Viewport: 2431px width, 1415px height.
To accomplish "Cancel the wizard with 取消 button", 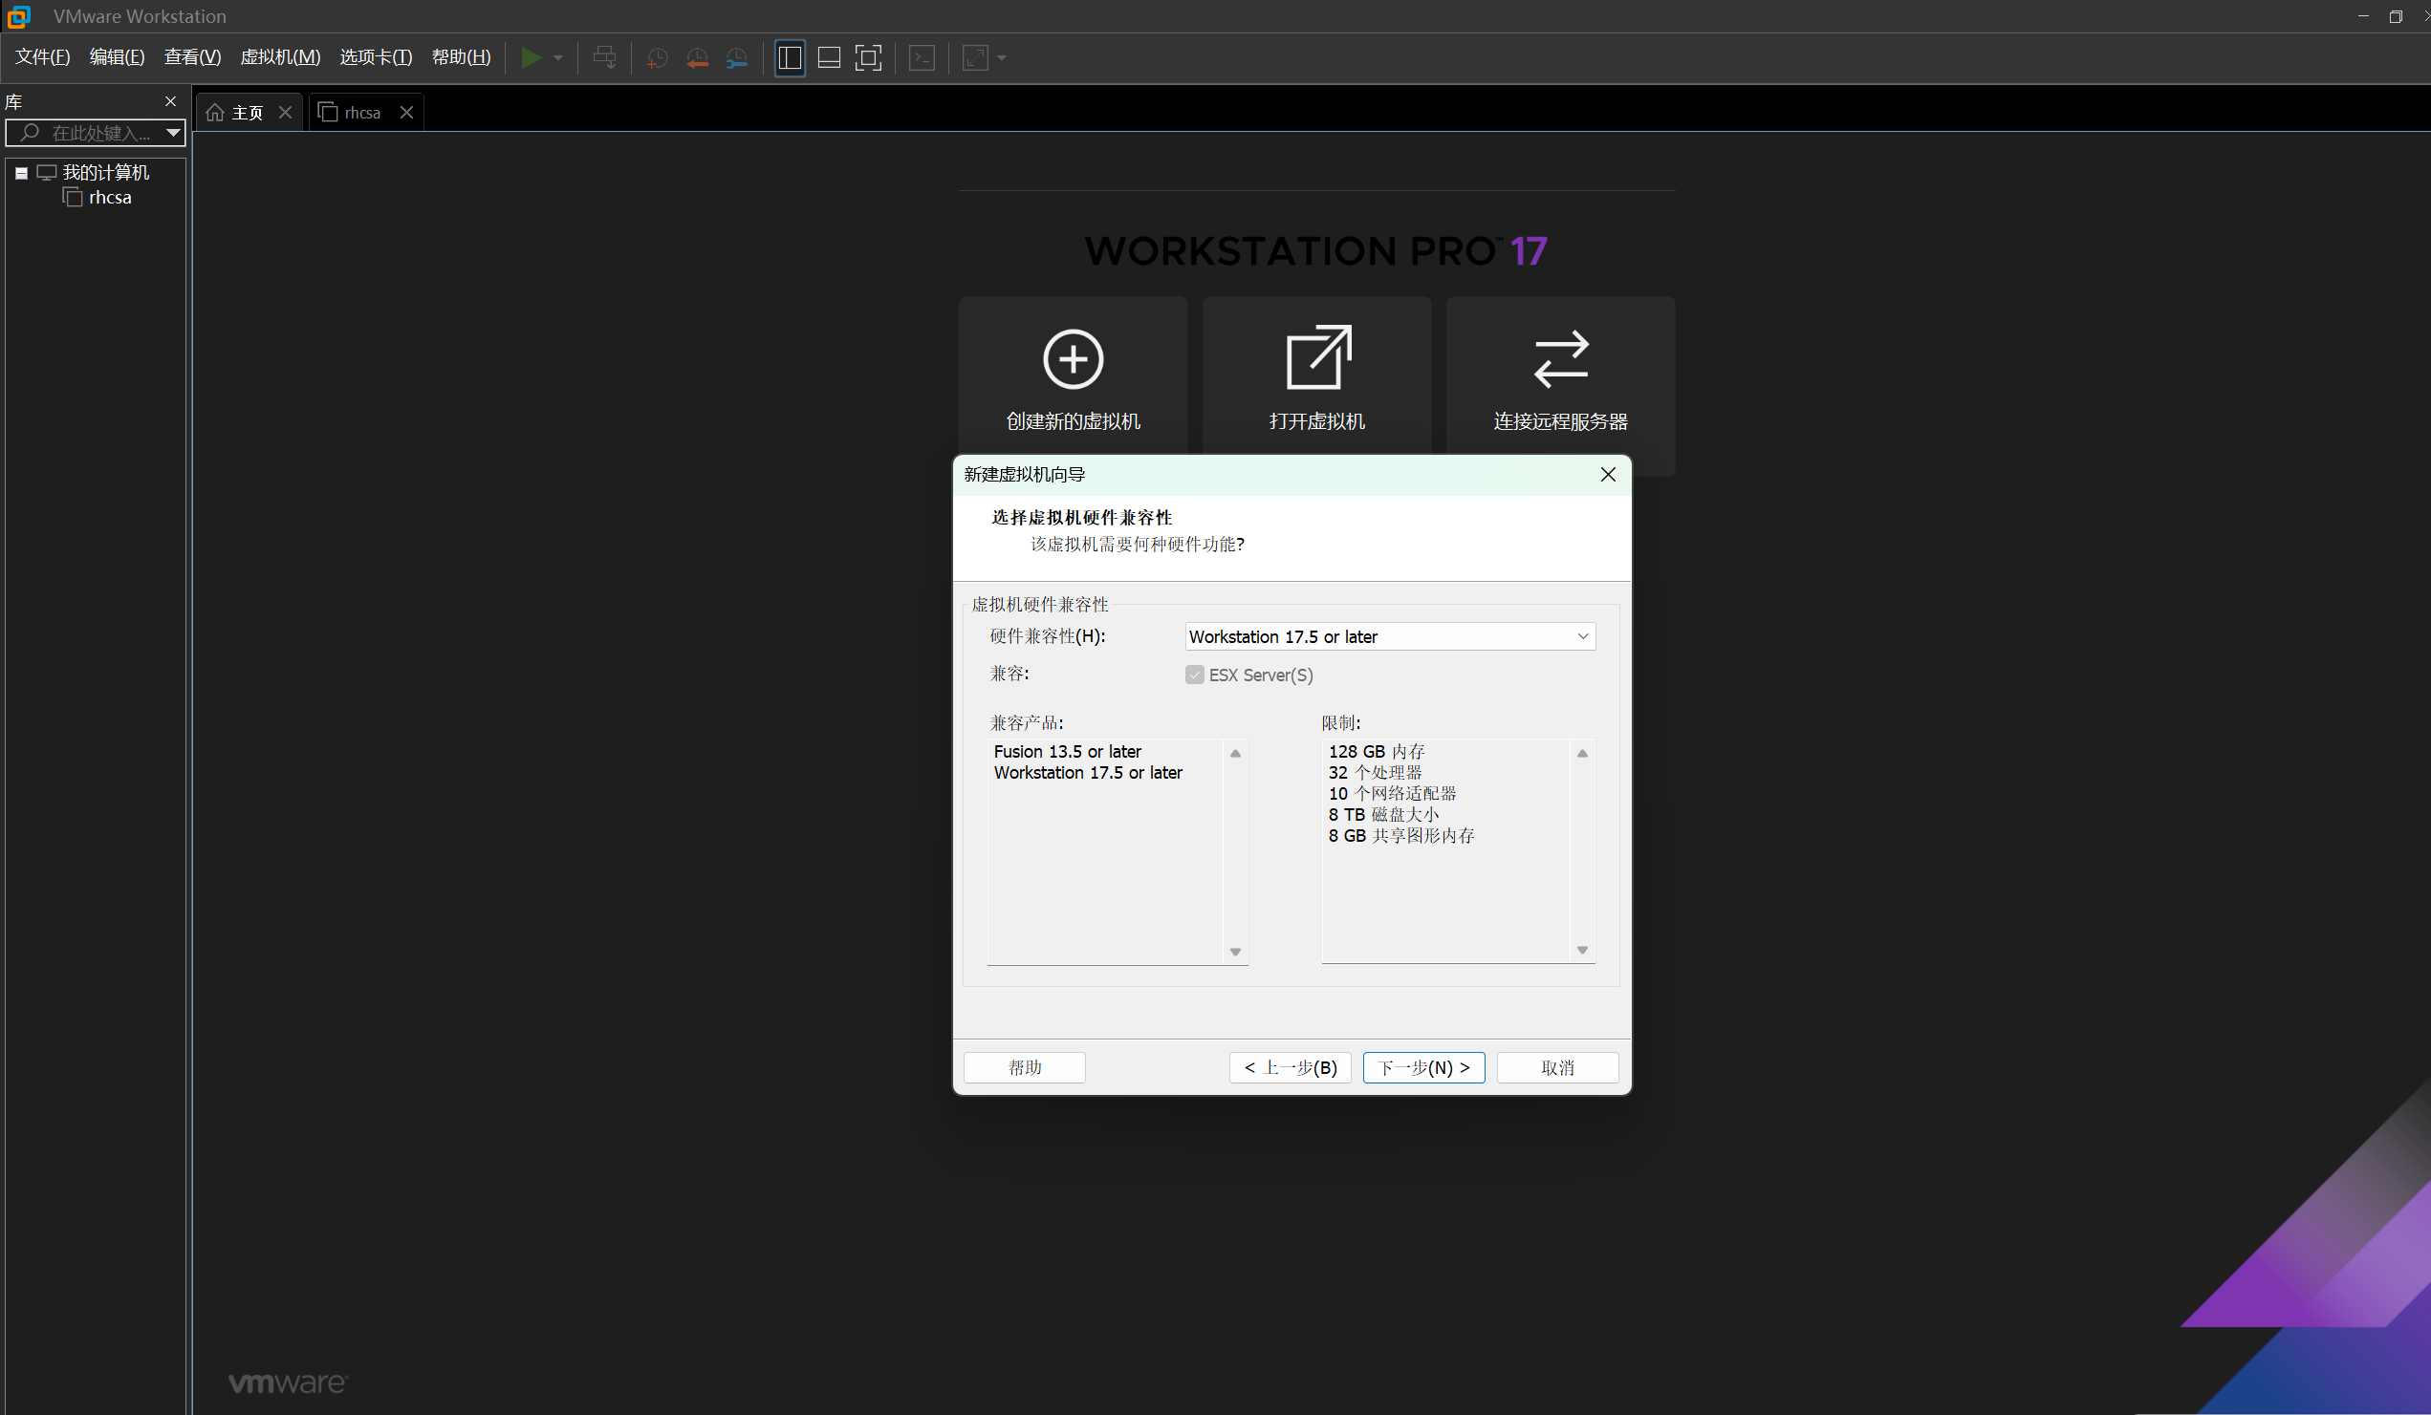I will [1557, 1067].
